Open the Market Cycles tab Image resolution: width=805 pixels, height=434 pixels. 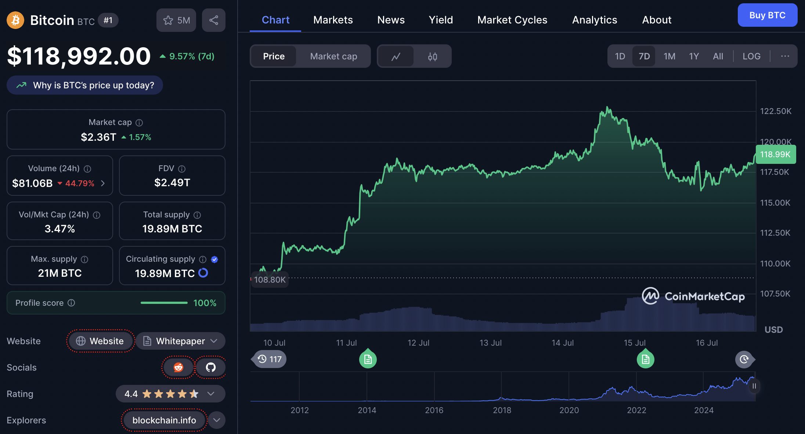(x=512, y=20)
